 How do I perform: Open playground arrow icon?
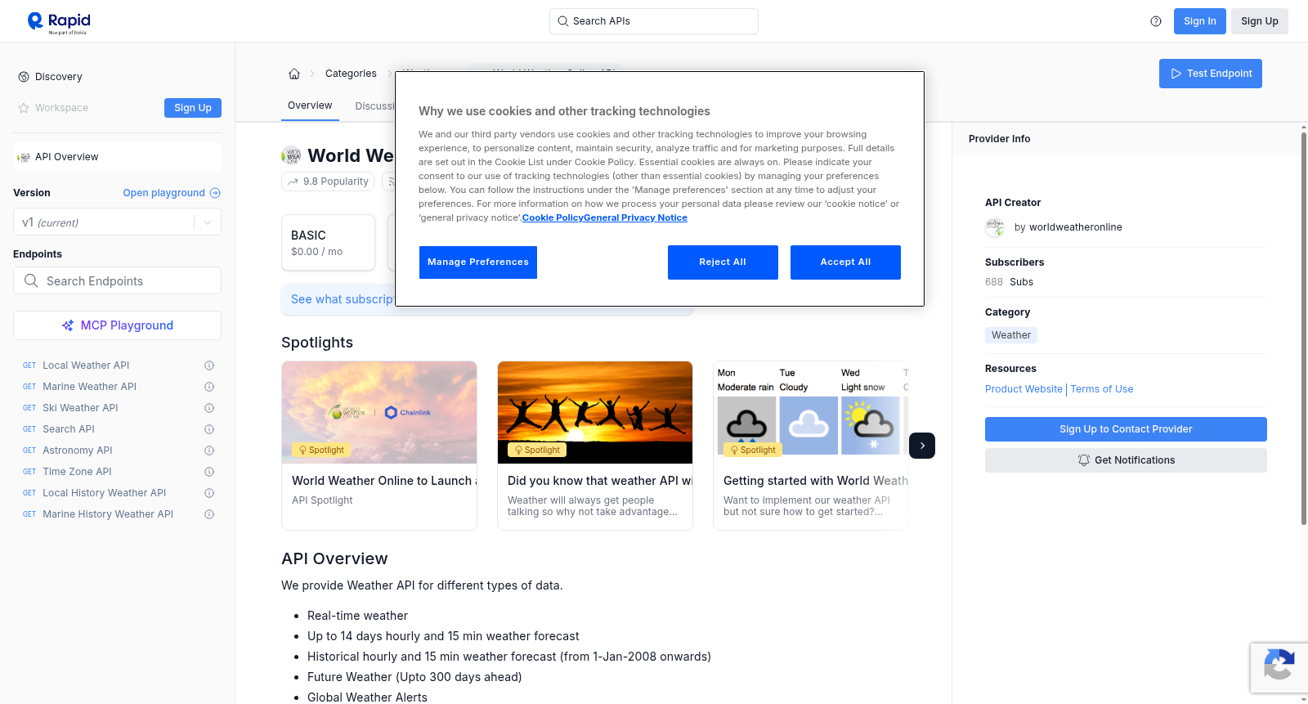pyautogui.click(x=215, y=193)
